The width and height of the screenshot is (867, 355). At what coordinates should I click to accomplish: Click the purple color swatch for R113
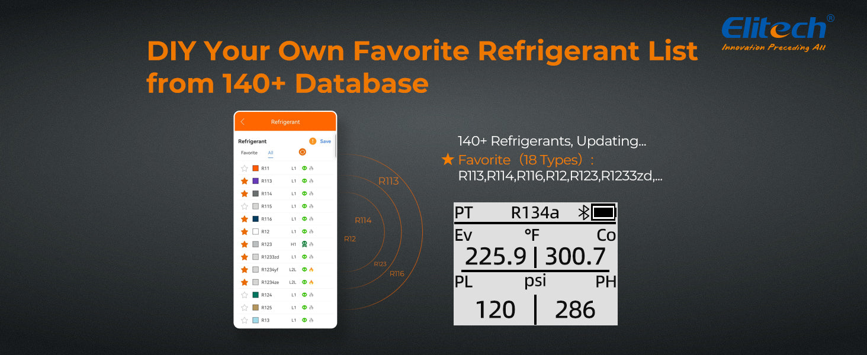(256, 181)
